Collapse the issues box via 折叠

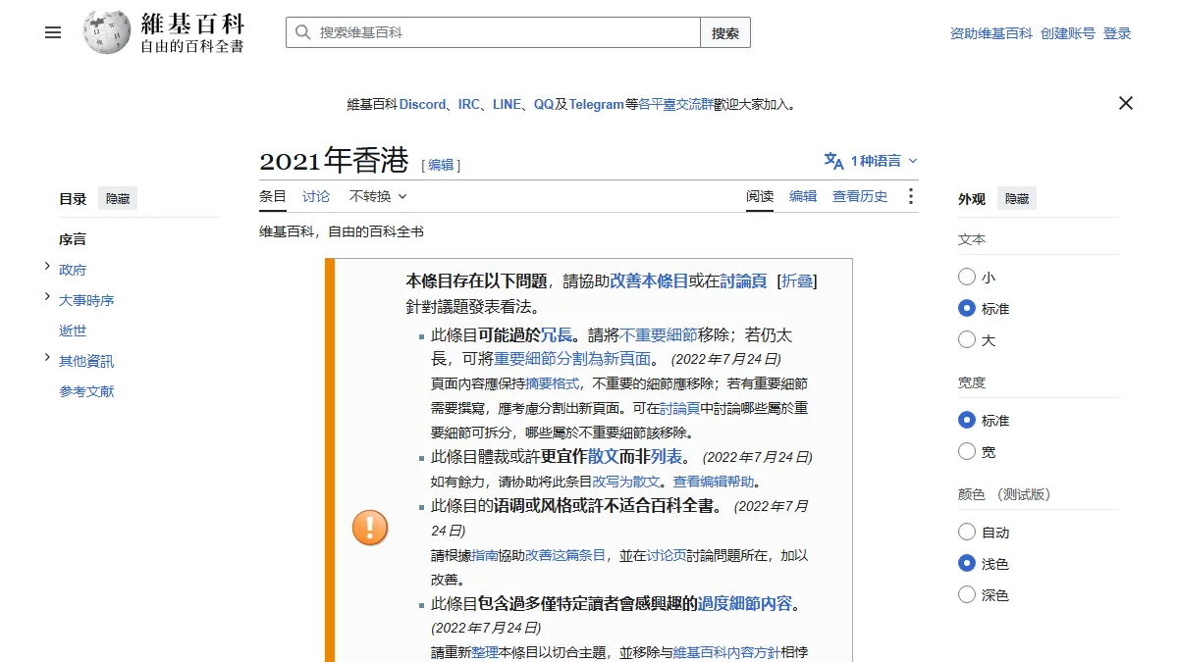(x=796, y=280)
